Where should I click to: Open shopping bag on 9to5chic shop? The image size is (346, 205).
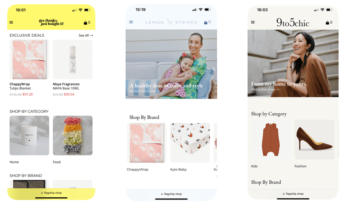point(329,22)
